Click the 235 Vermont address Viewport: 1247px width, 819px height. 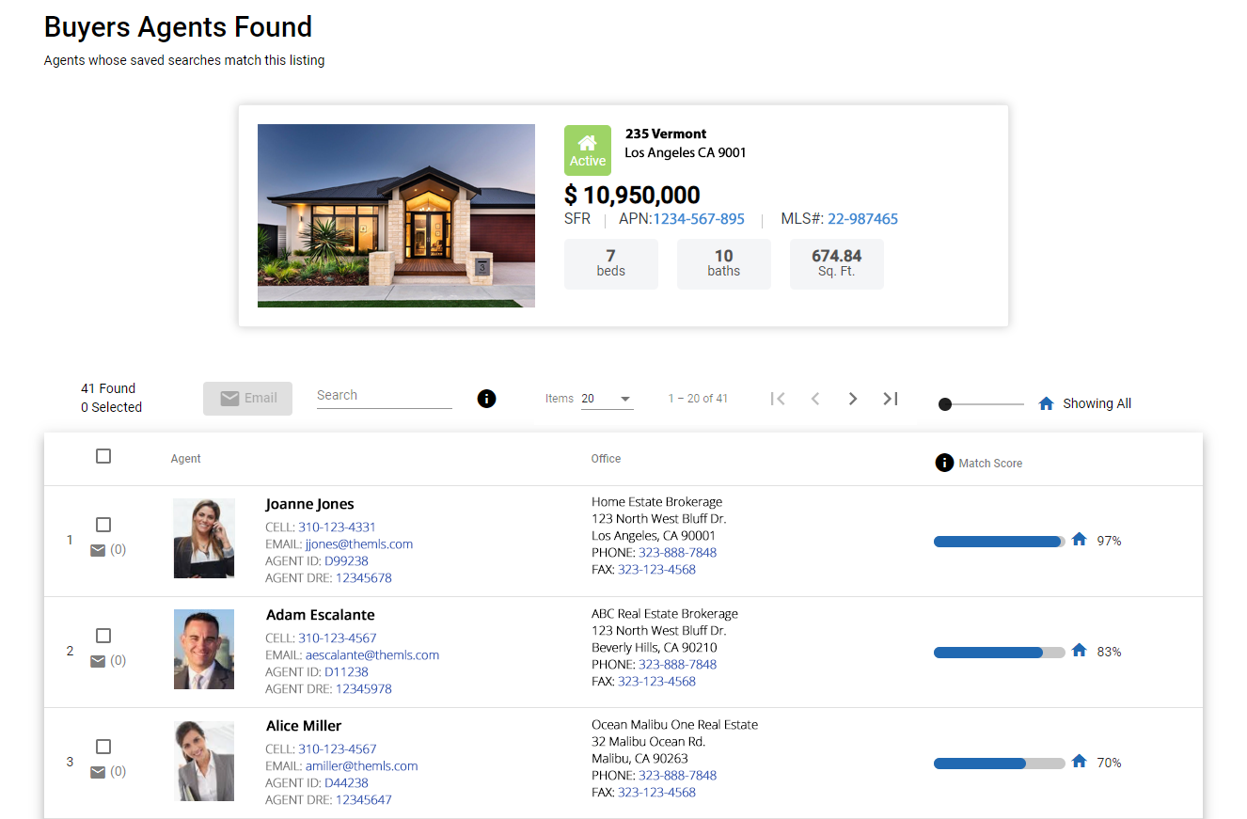666,134
